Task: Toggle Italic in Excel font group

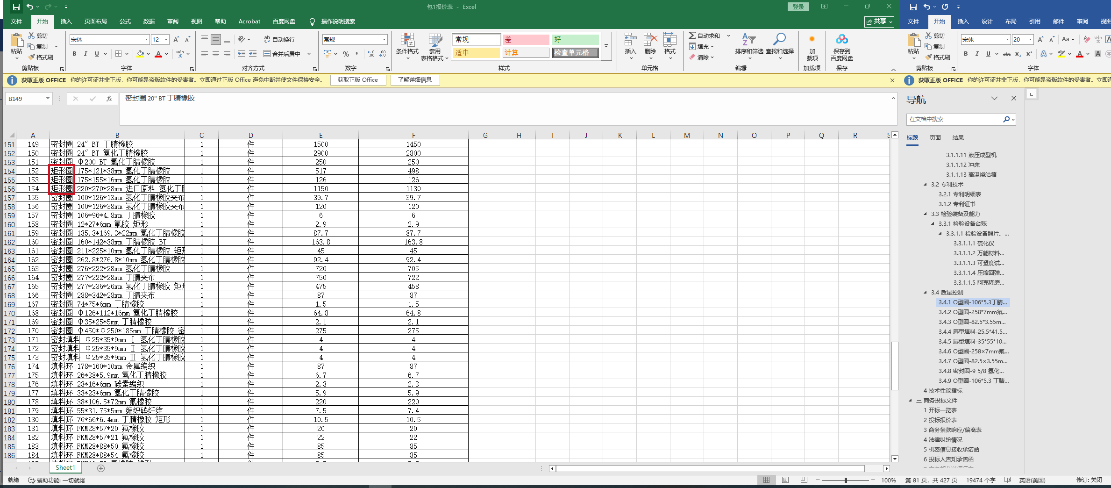Action: (x=85, y=54)
